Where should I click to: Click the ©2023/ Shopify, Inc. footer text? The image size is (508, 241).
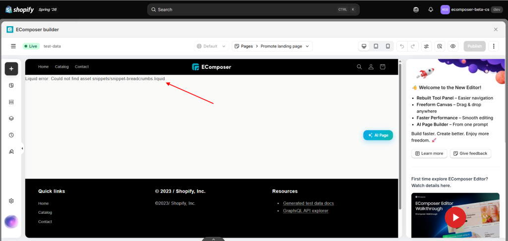tap(175, 203)
